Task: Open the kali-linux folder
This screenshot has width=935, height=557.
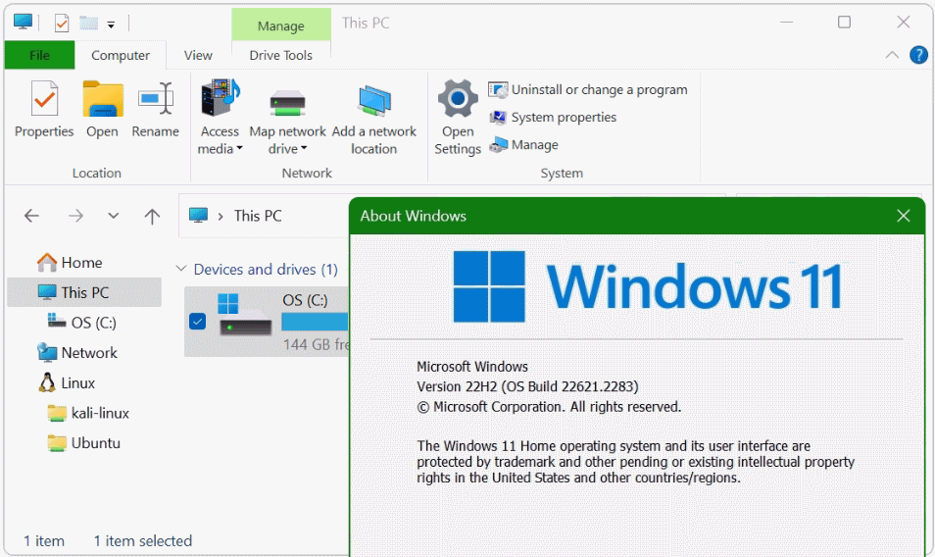Action: 88,413
